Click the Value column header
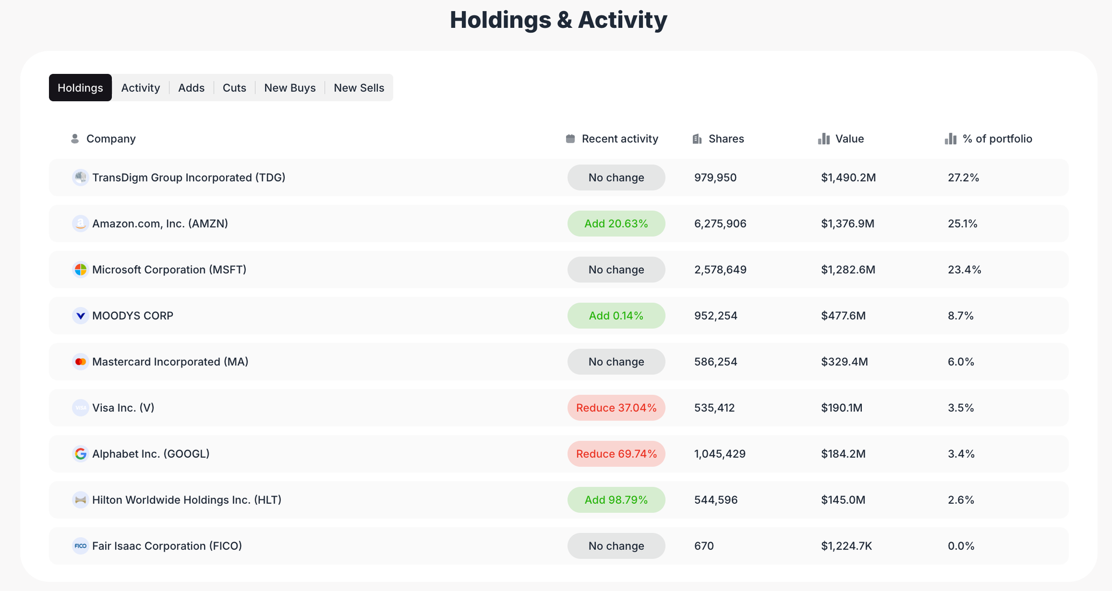Image resolution: width=1112 pixels, height=591 pixels. [849, 139]
